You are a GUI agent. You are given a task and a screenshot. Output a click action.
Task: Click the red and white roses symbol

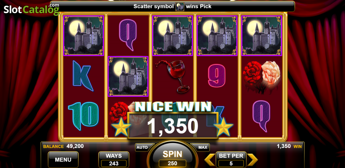coord(262,76)
